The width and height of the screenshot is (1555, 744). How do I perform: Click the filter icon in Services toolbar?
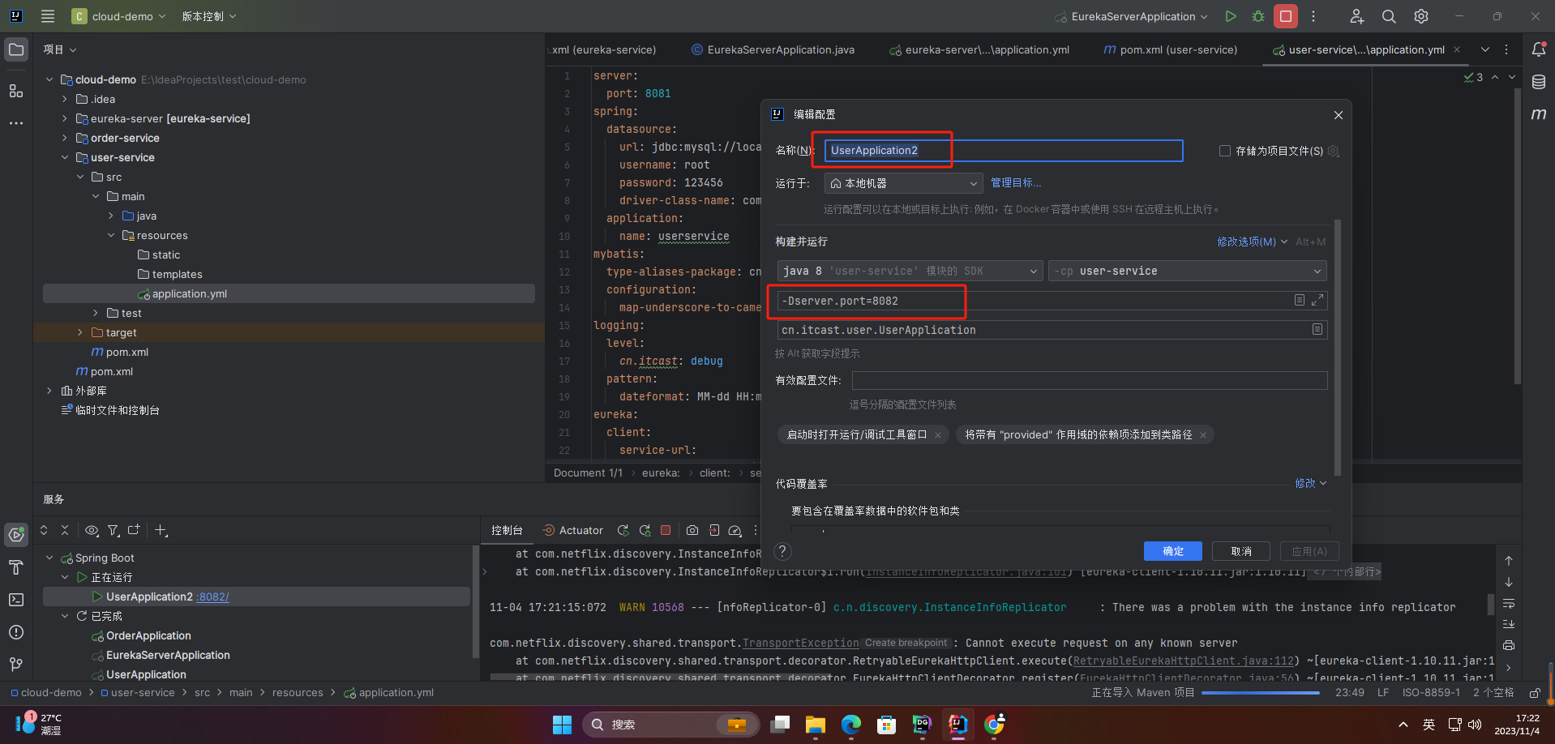click(114, 530)
